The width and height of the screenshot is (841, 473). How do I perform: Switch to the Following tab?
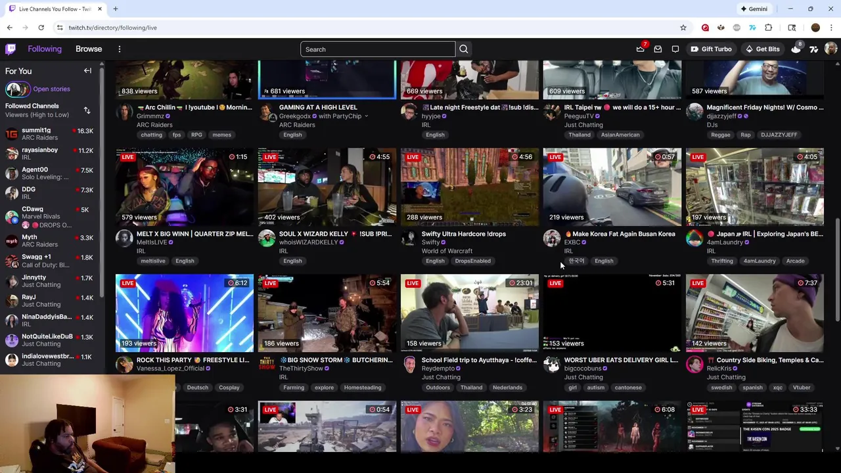coord(45,49)
